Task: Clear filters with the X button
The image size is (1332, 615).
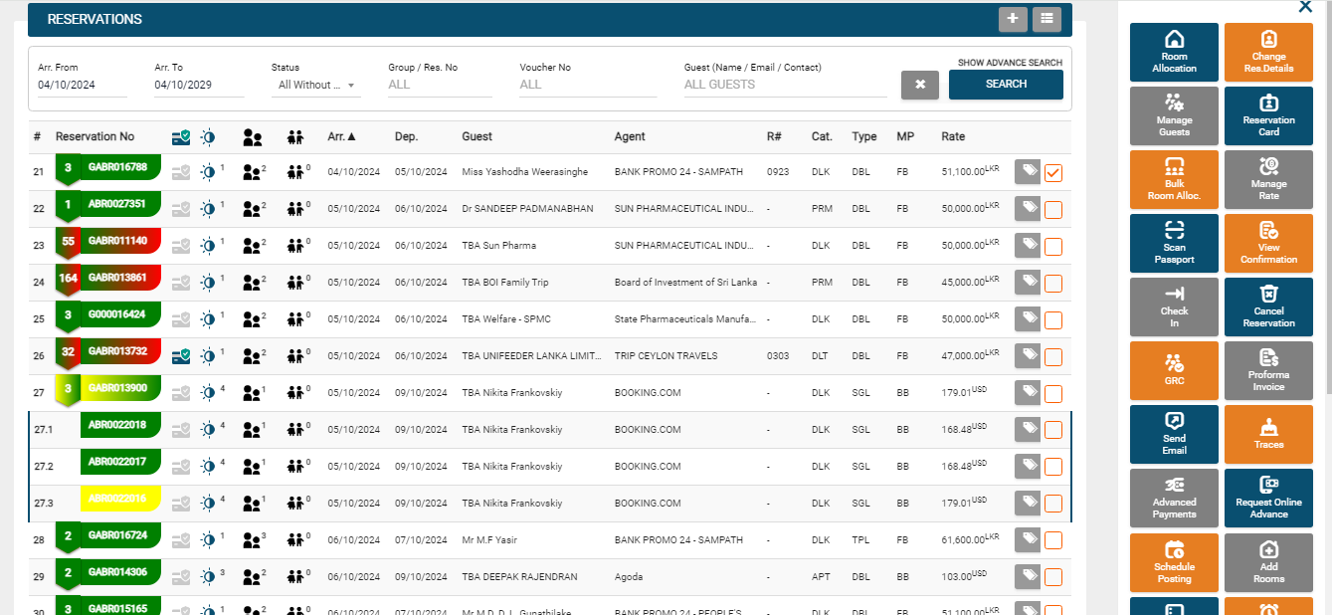Action: 920,86
